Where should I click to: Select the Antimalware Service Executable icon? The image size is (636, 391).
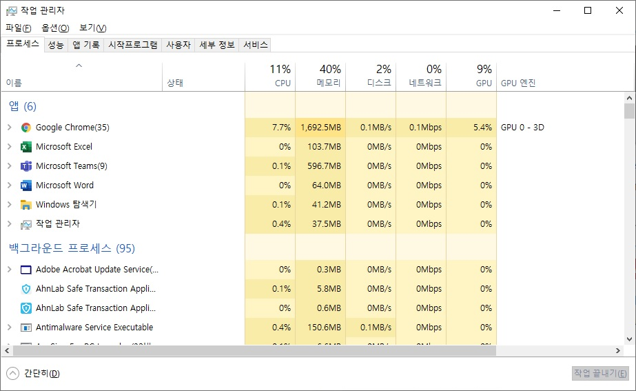26,328
